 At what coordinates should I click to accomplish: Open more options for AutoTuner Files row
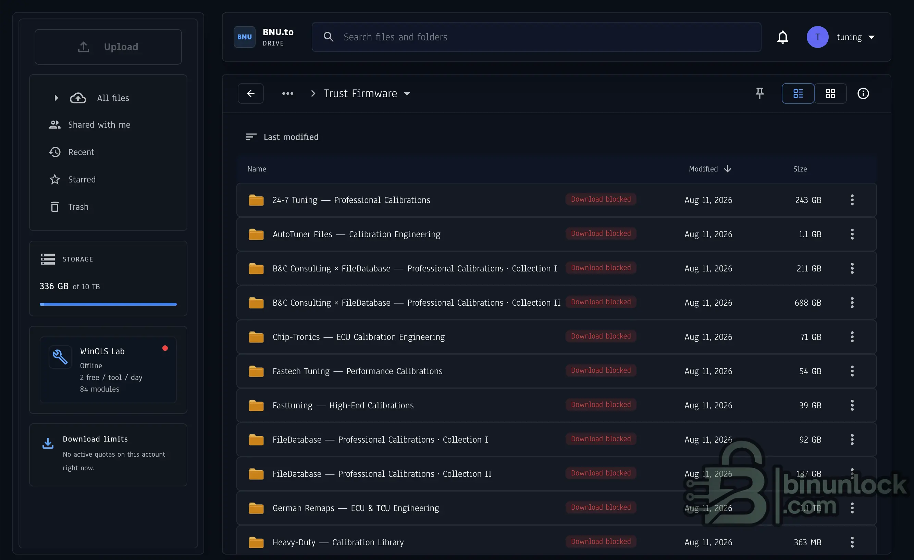point(852,234)
